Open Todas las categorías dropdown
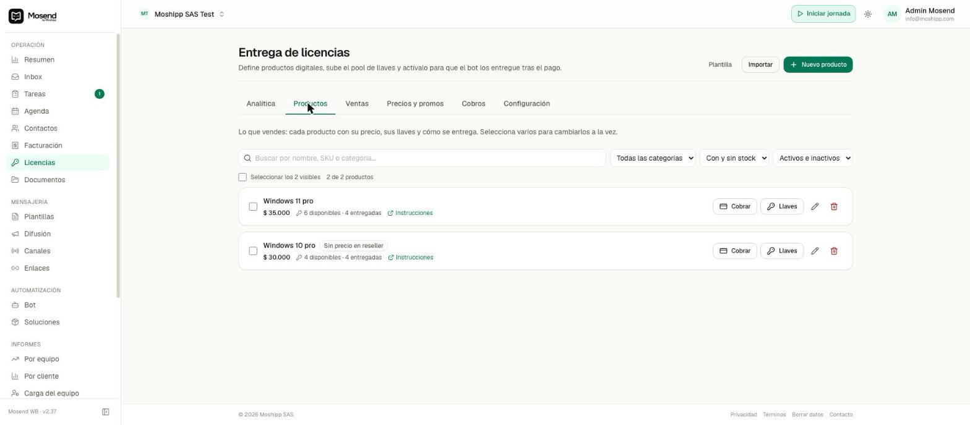 [653, 158]
